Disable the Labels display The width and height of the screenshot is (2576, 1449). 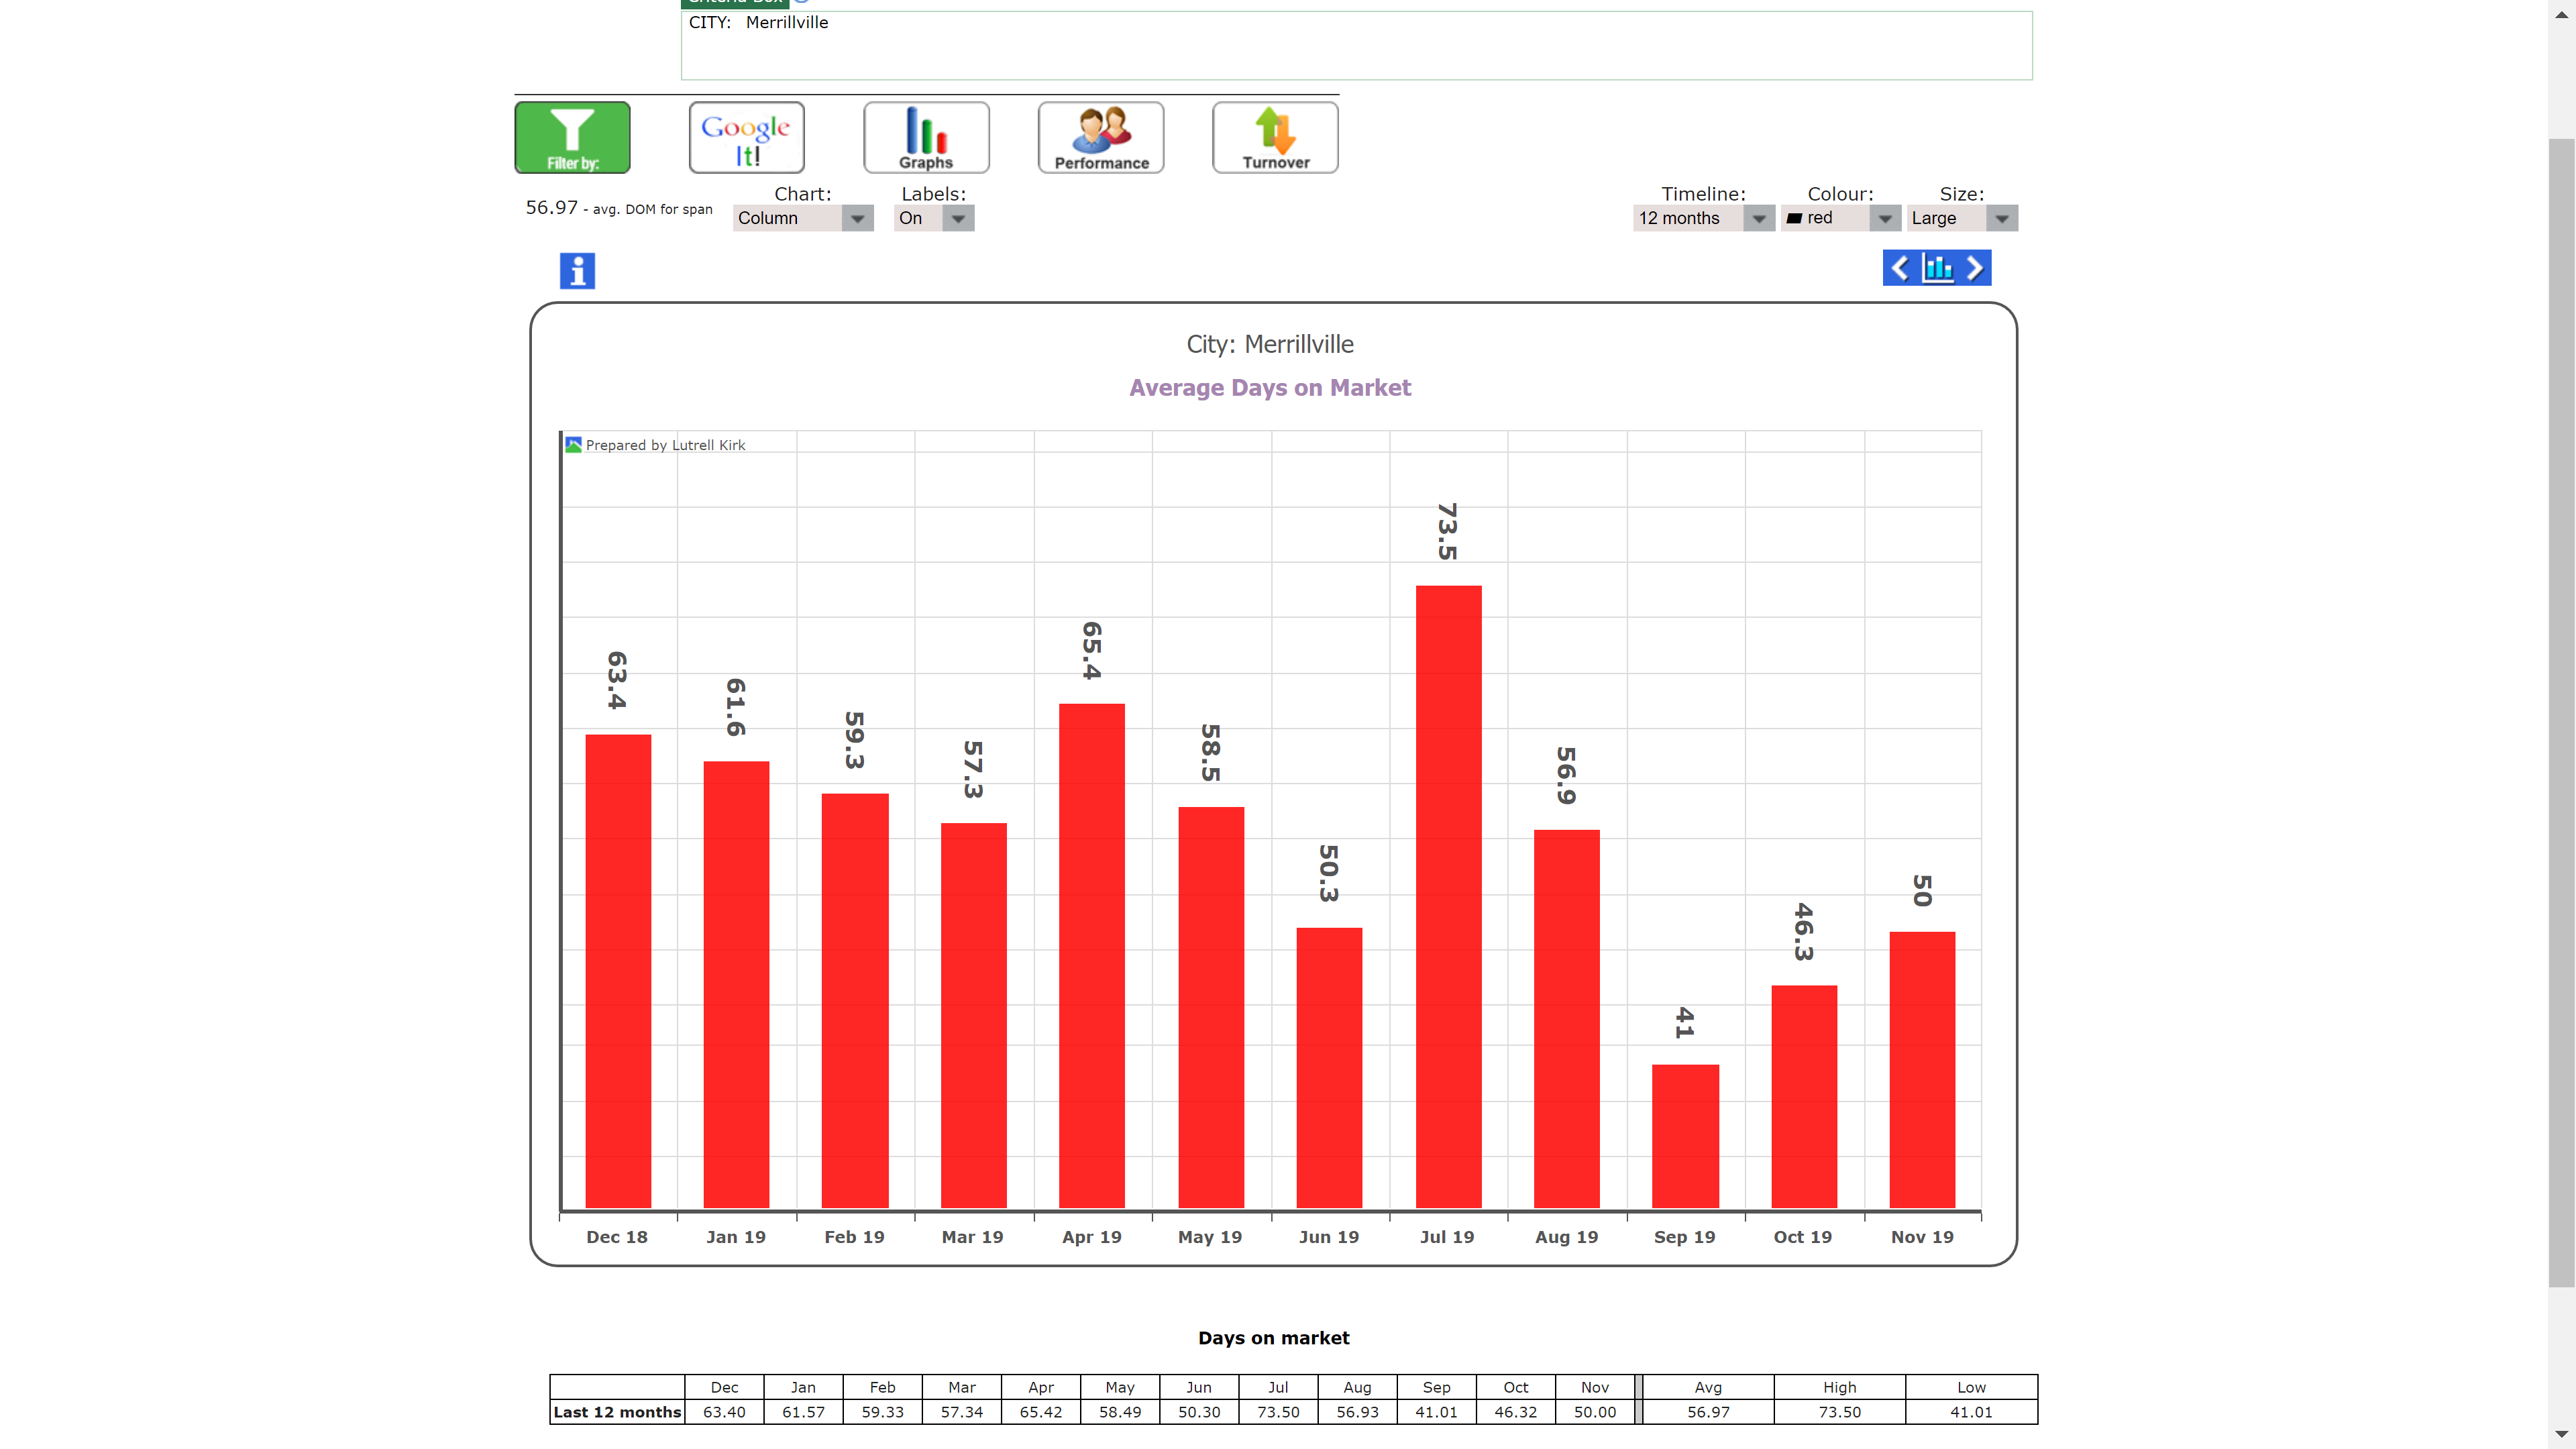click(957, 217)
